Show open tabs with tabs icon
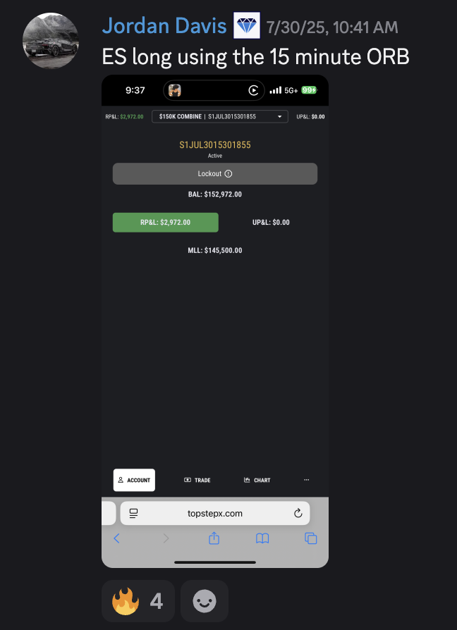 click(311, 538)
